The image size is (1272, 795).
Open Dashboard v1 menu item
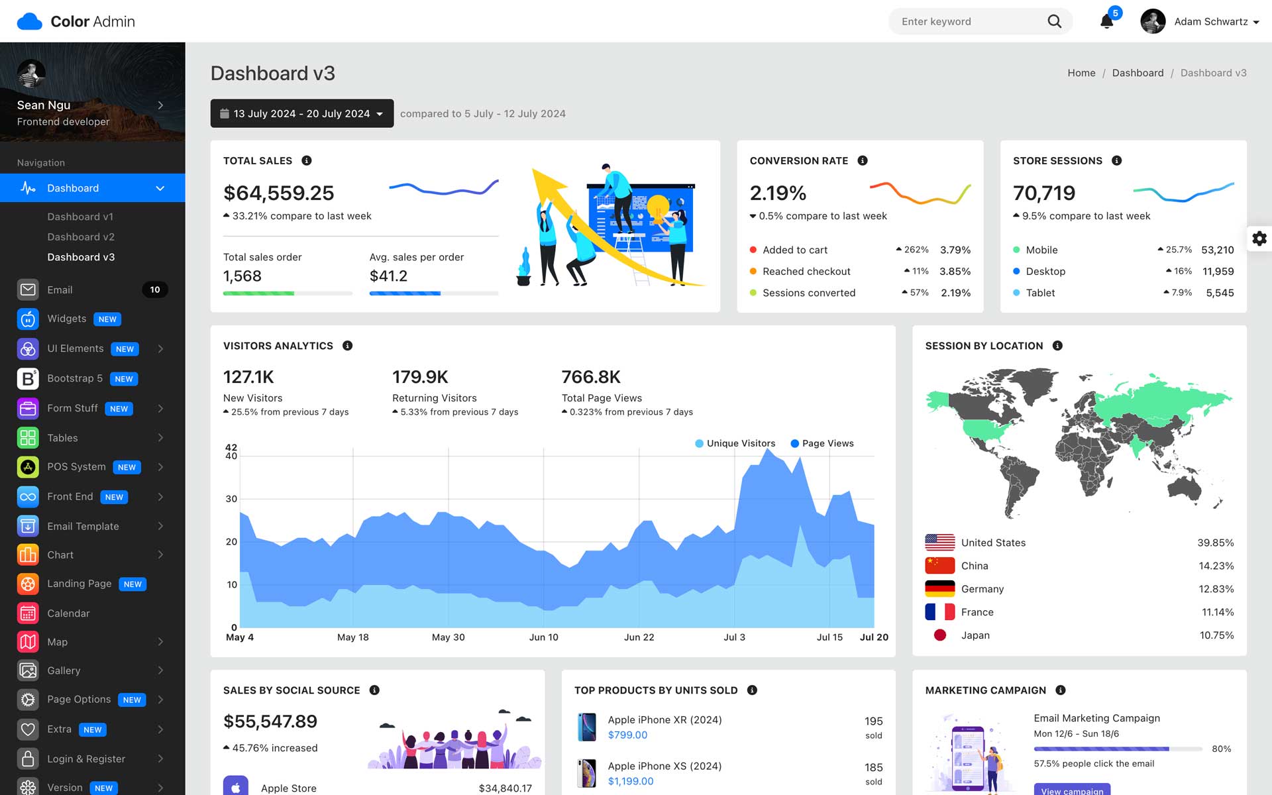(80, 217)
